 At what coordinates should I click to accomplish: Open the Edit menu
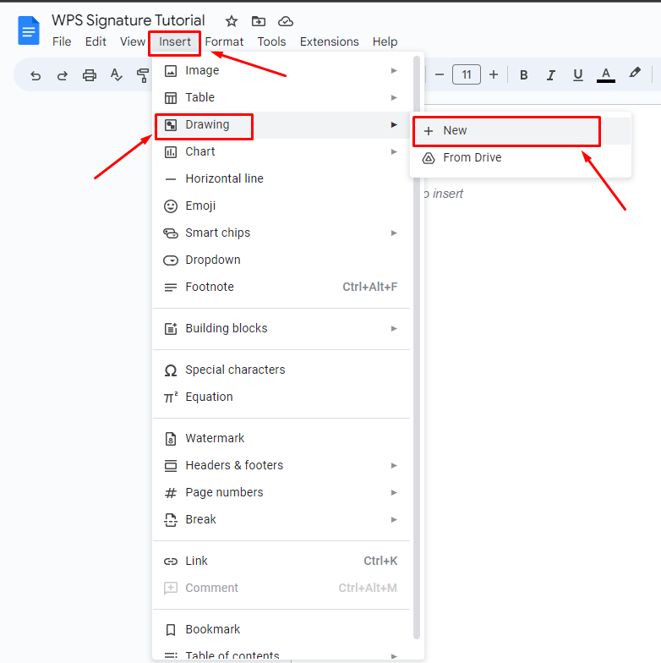(x=96, y=42)
